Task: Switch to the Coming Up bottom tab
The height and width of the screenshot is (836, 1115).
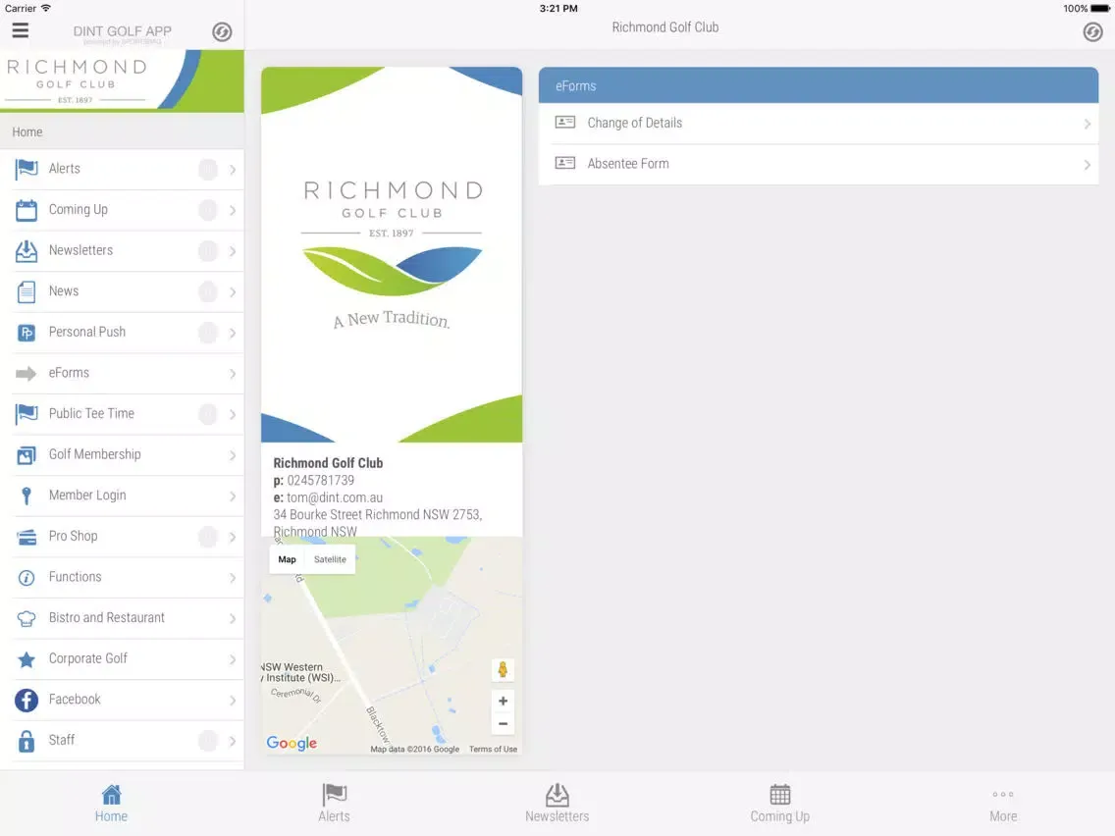Action: click(x=780, y=804)
